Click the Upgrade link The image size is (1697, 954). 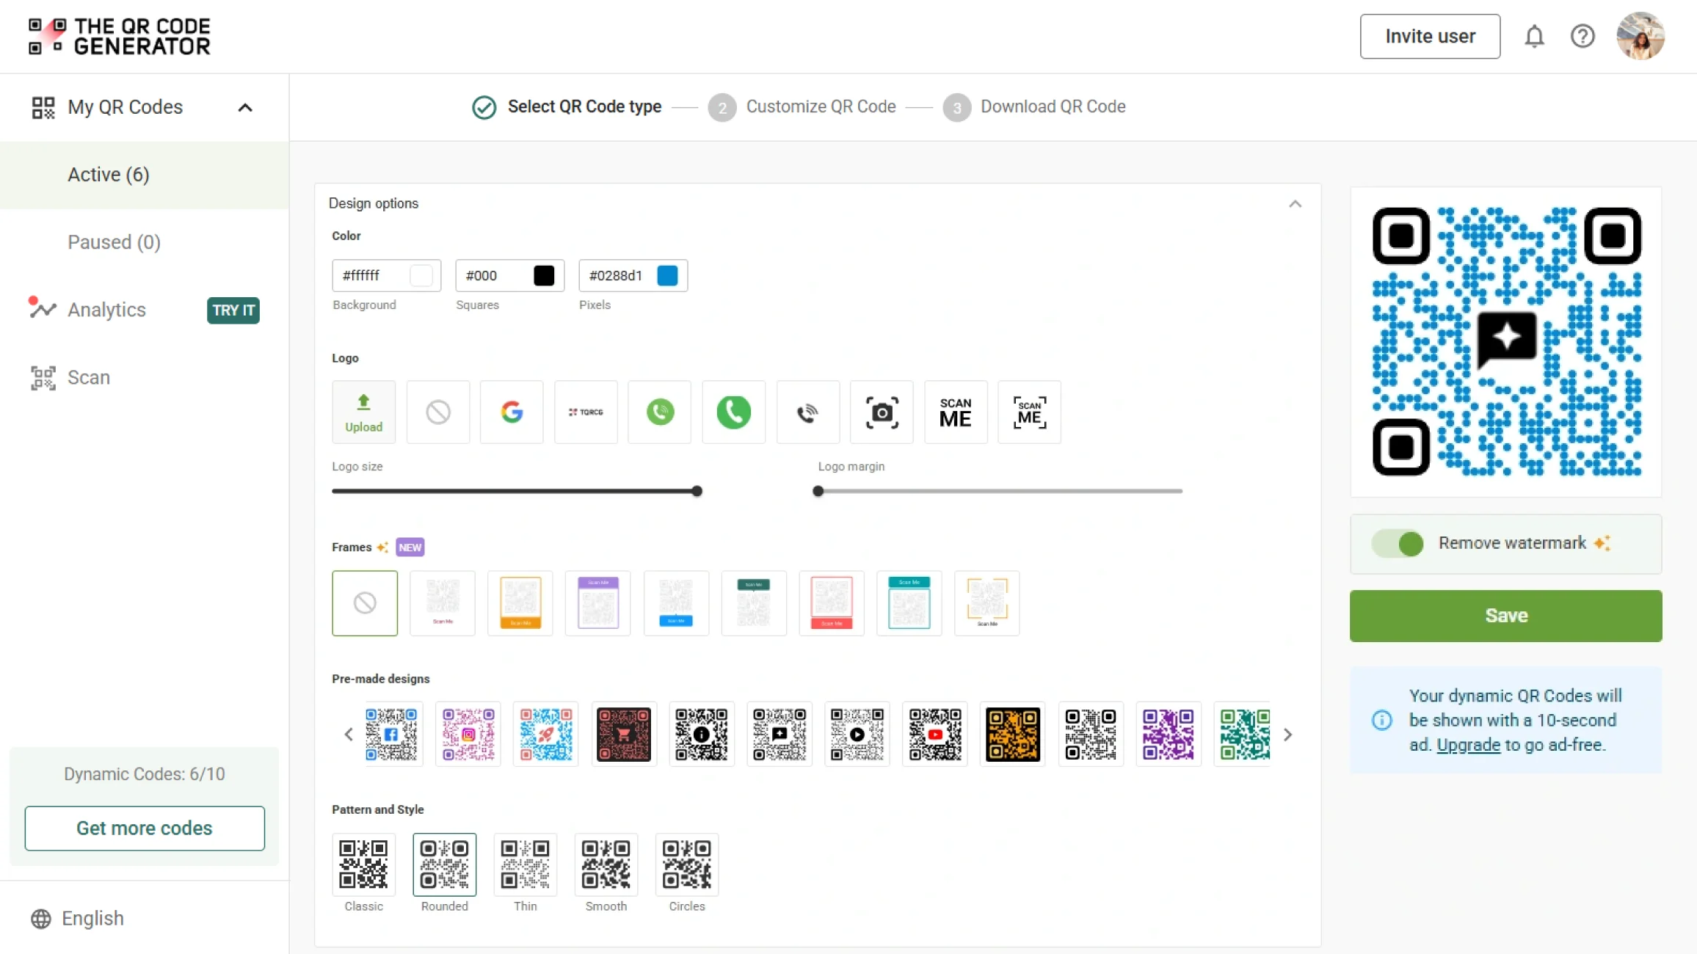click(1468, 745)
